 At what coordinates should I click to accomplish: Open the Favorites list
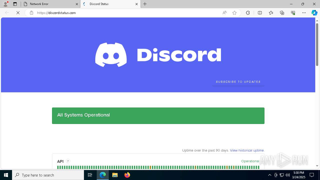click(x=271, y=13)
